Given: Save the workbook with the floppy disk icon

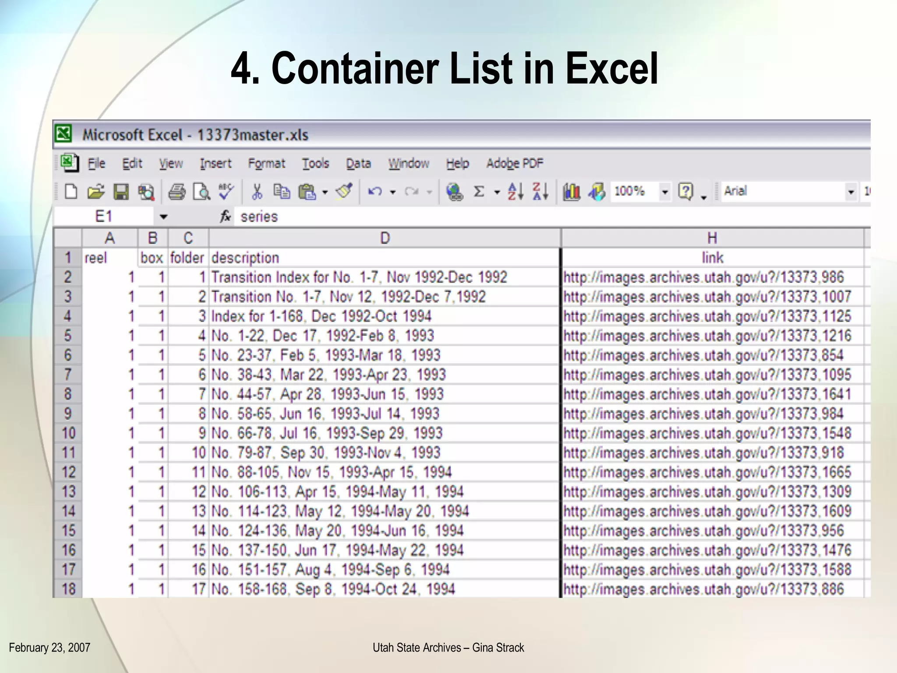Looking at the screenshot, I should [x=121, y=191].
